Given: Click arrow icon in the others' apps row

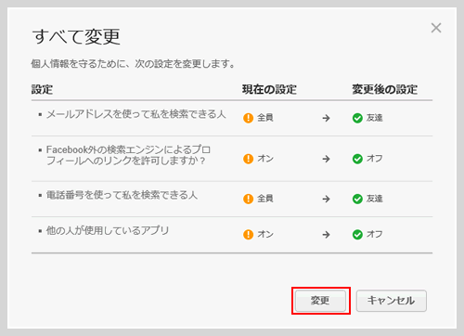Looking at the screenshot, I should (x=326, y=235).
